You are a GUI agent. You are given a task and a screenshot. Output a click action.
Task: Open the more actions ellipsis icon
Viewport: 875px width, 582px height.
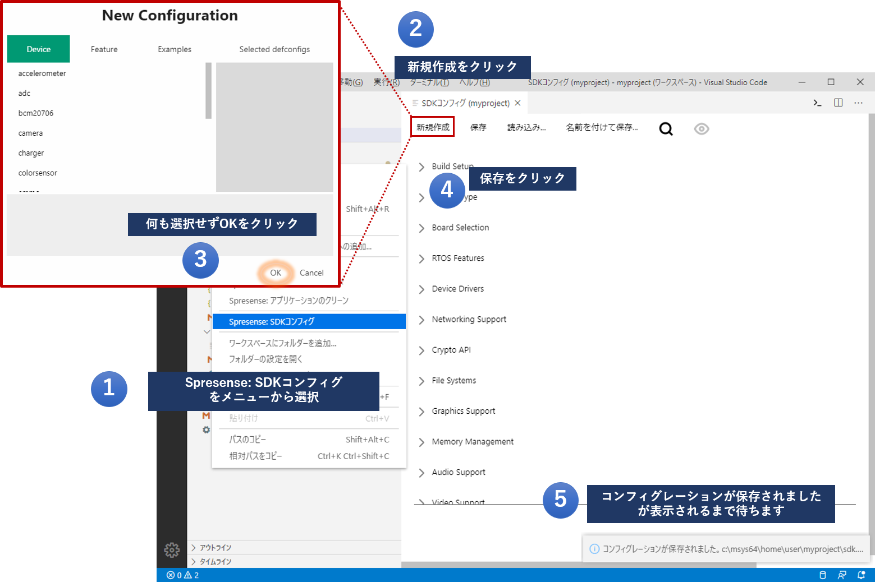pos(858,103)
